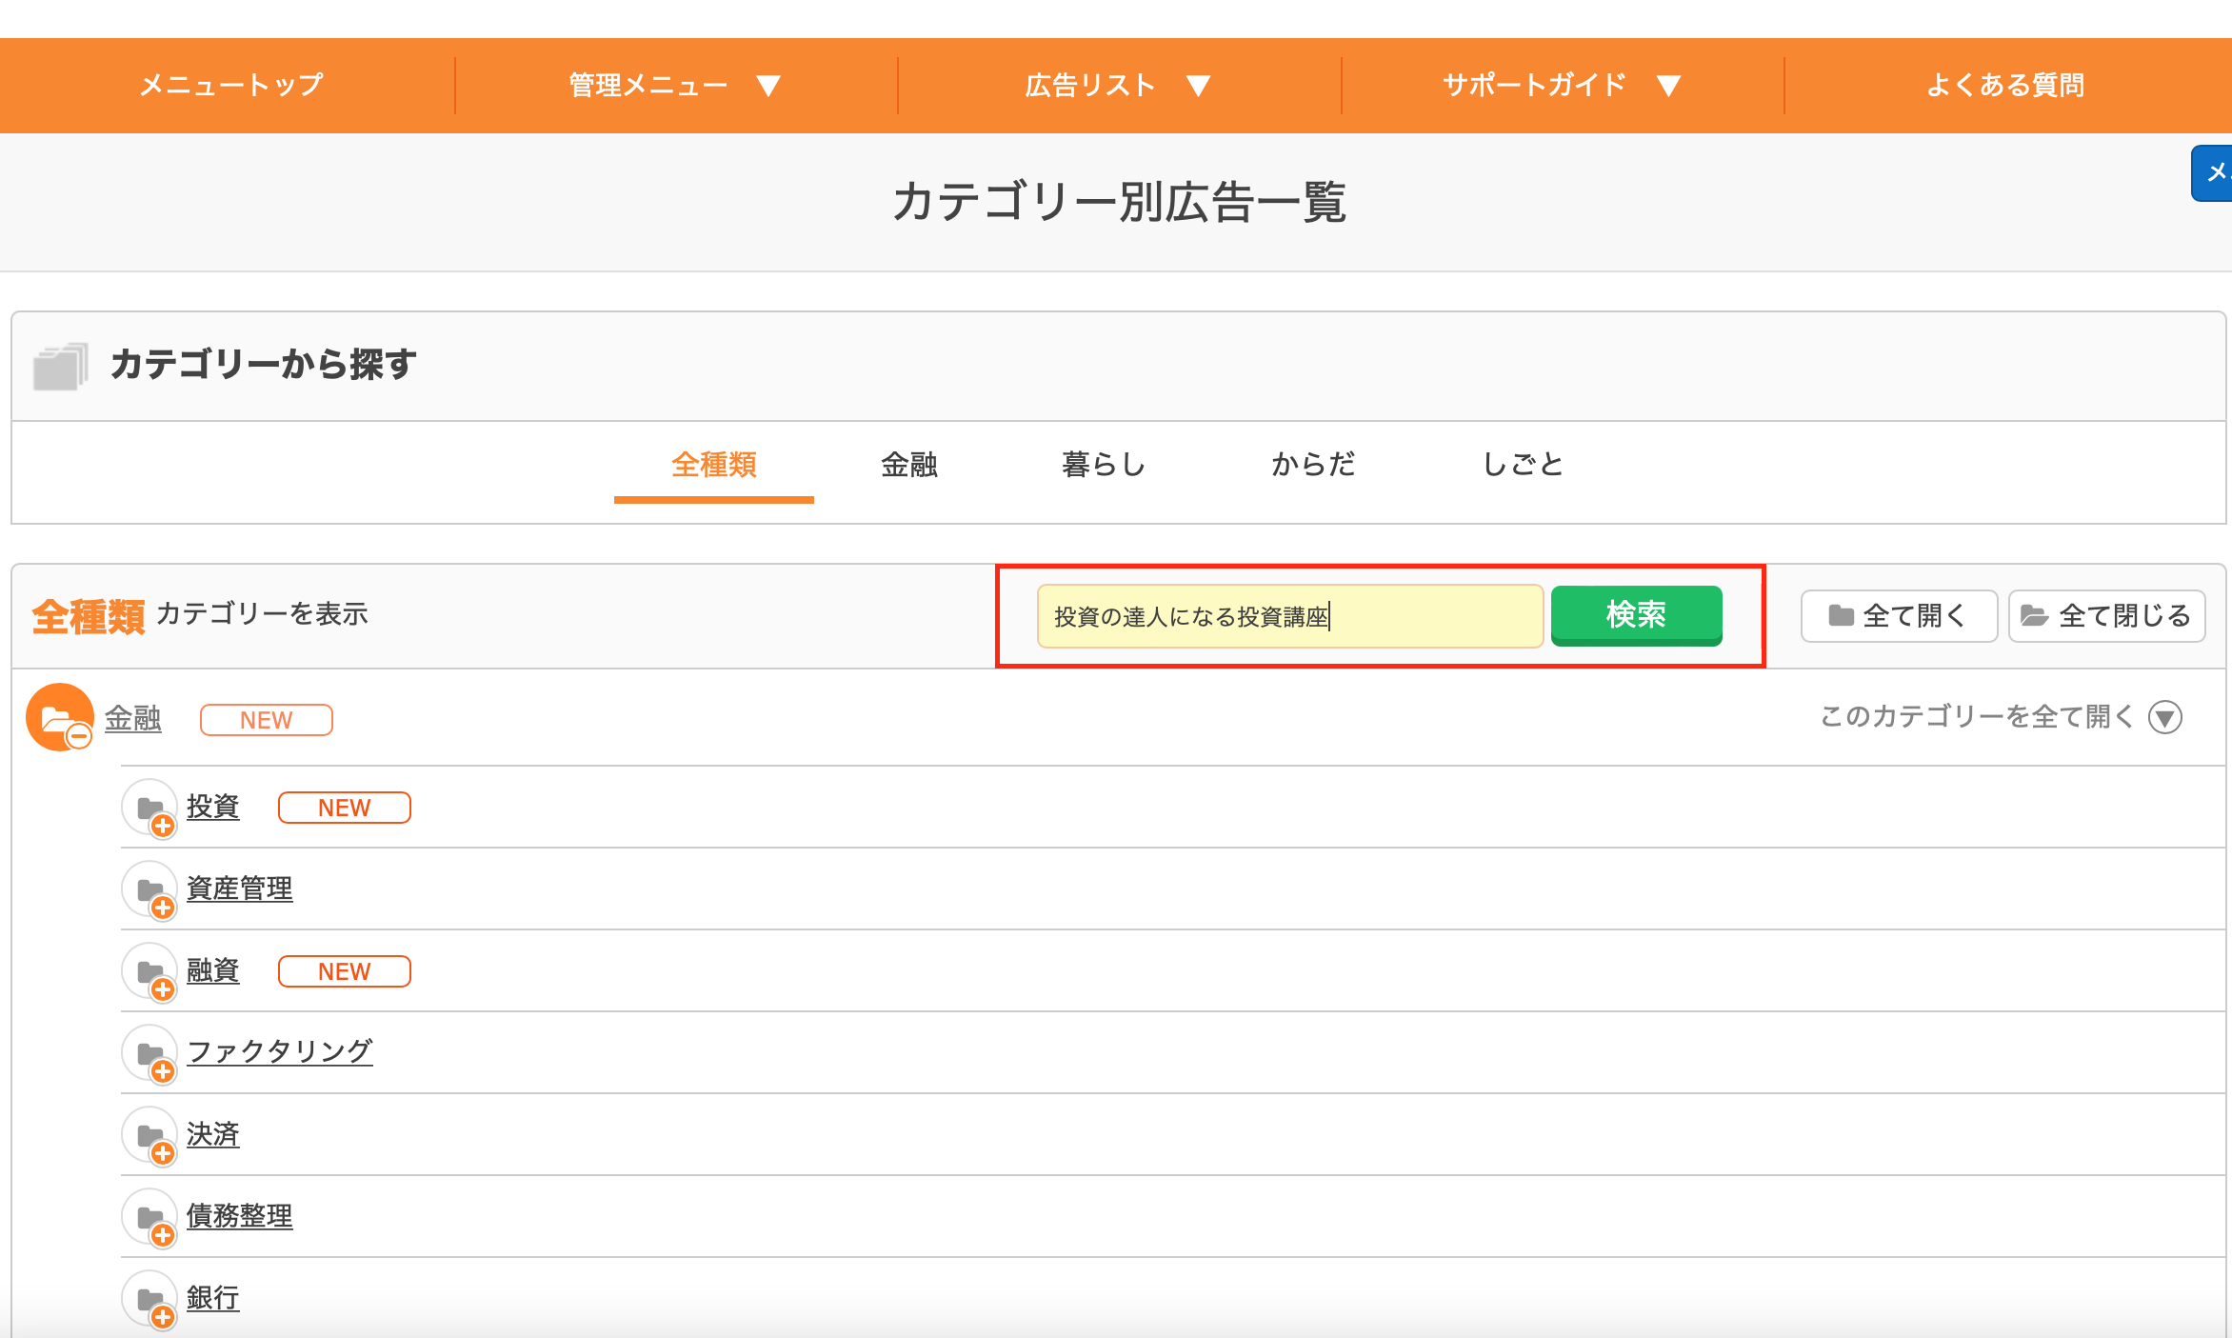
Task: Switch to the 暮らし tab
Action: [1104, 465]
